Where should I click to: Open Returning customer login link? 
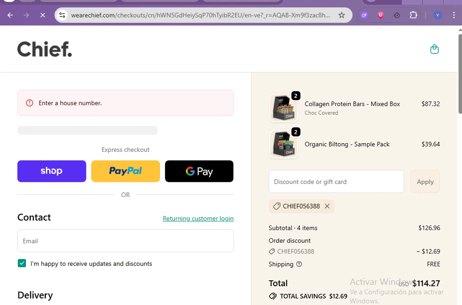tap(198, 219)
